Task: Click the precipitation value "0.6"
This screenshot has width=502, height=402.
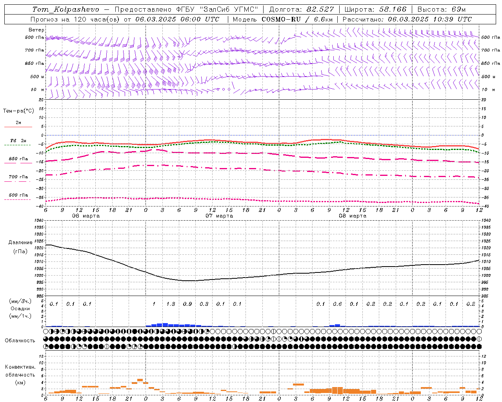Action: [337, 304]
